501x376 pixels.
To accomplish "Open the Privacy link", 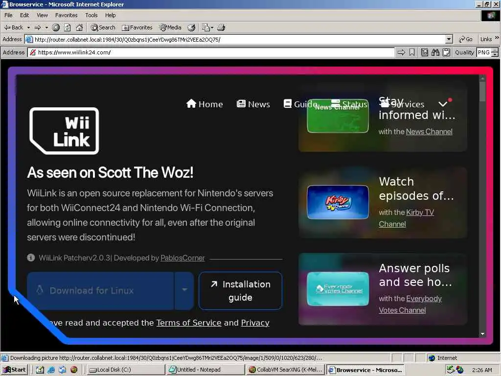I will tap(255, 323).
